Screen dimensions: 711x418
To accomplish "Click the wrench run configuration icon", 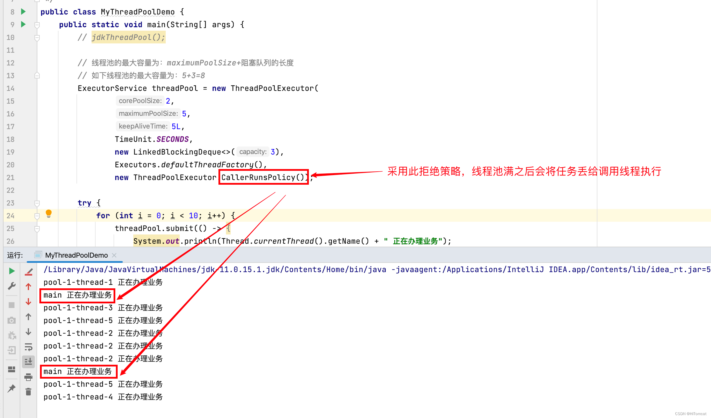I will pyautogui.click(x=12, y=286).
